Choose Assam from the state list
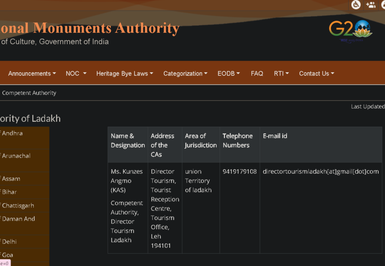Viewport: 385px width, 266px height. [24, 179]
